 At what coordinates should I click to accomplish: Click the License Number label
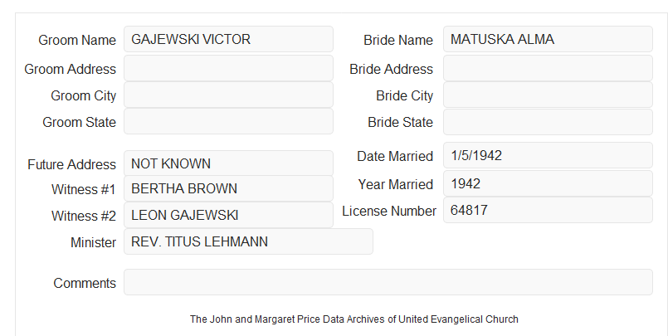click(x=389, y=212)
